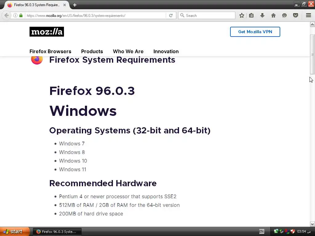This screenshot has height=236, width=315.
Task: Save page to Pocket icon
Action: pos(296,15)
